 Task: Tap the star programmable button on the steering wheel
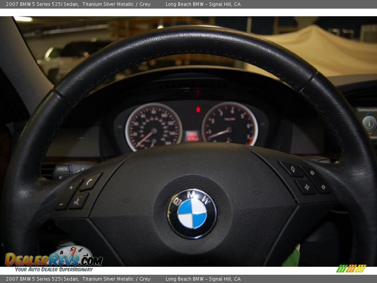point(306,187)
